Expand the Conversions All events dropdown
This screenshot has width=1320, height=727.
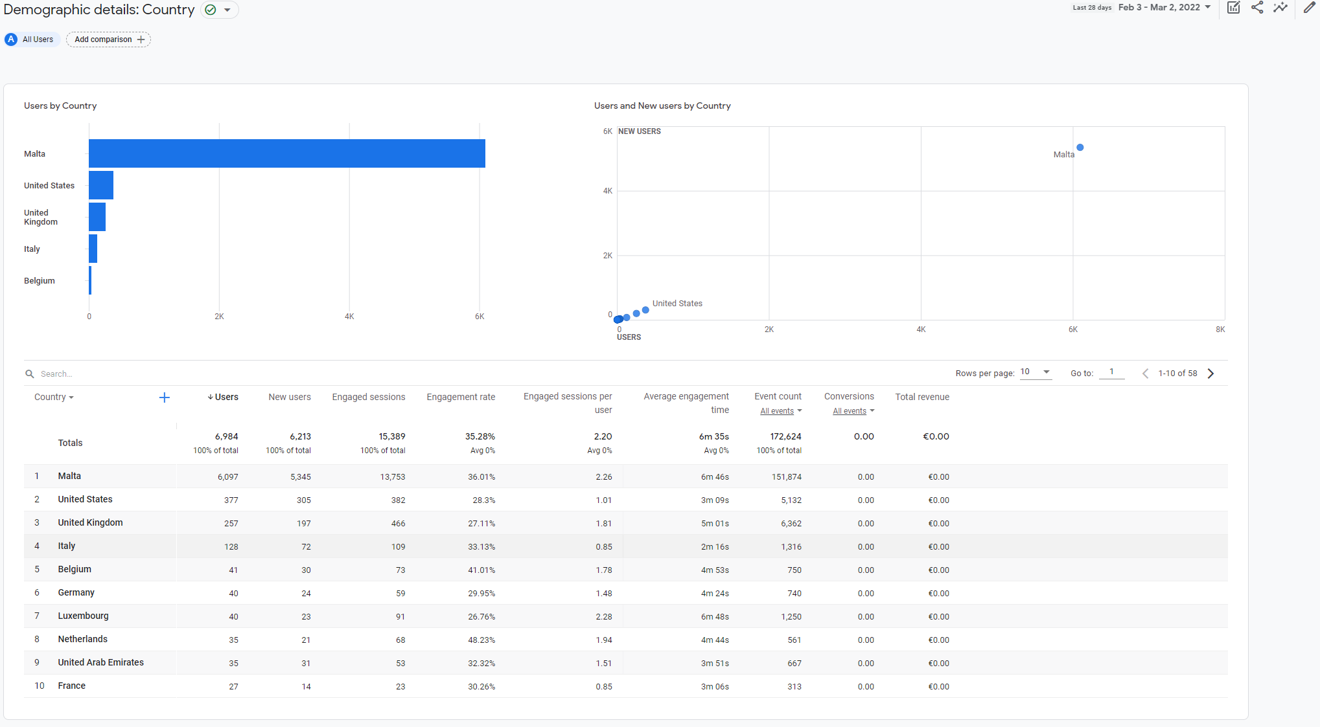coord(852,411)
